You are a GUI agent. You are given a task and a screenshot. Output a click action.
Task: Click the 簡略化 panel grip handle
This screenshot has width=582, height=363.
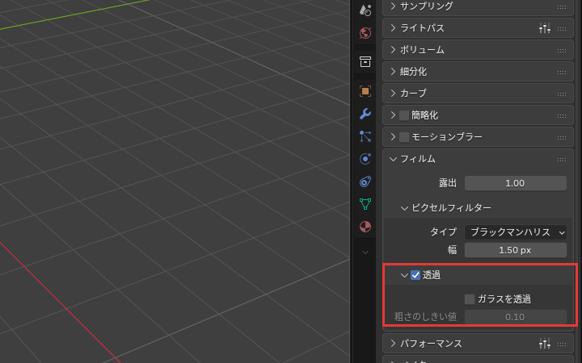pyautogui.click(x=562, y=116)
